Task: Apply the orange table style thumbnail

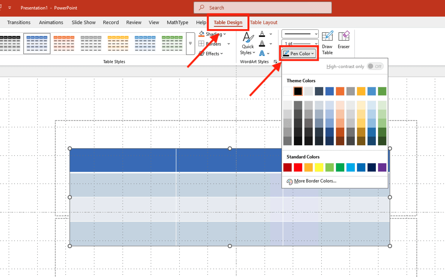Action: (64, 44)
